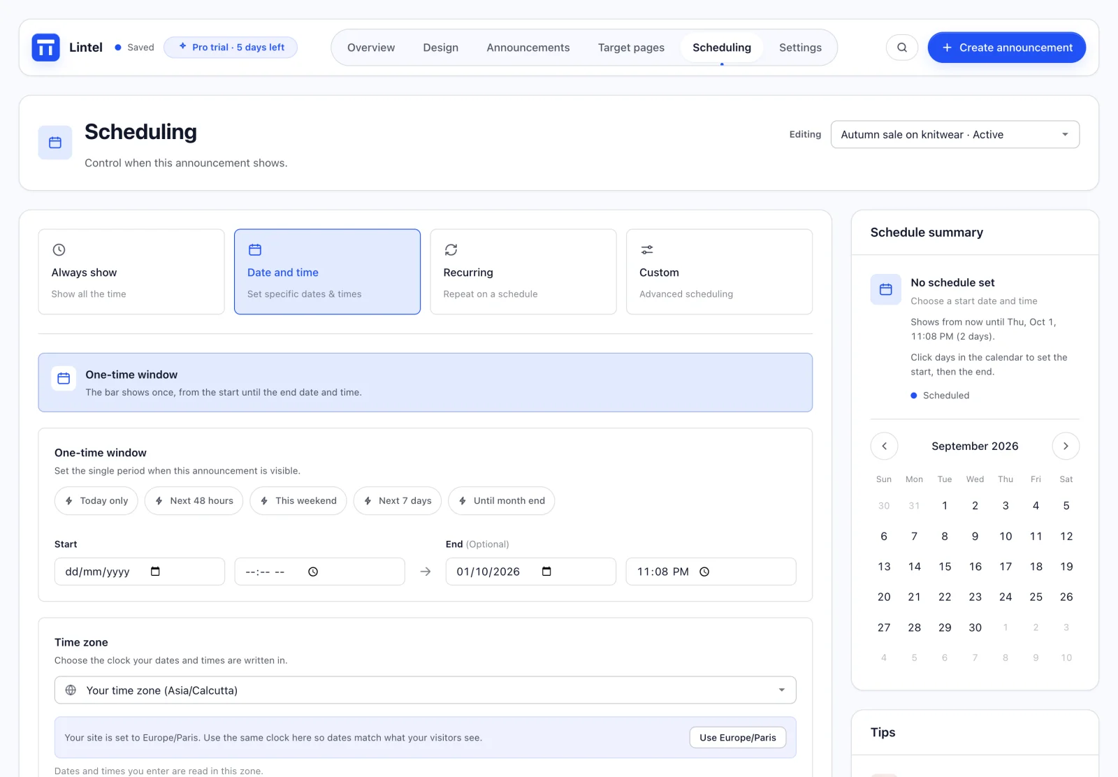Viewport: 1118px width, 777px height.
Task: Go to next month in calendar
Action: click(1066, 446)
